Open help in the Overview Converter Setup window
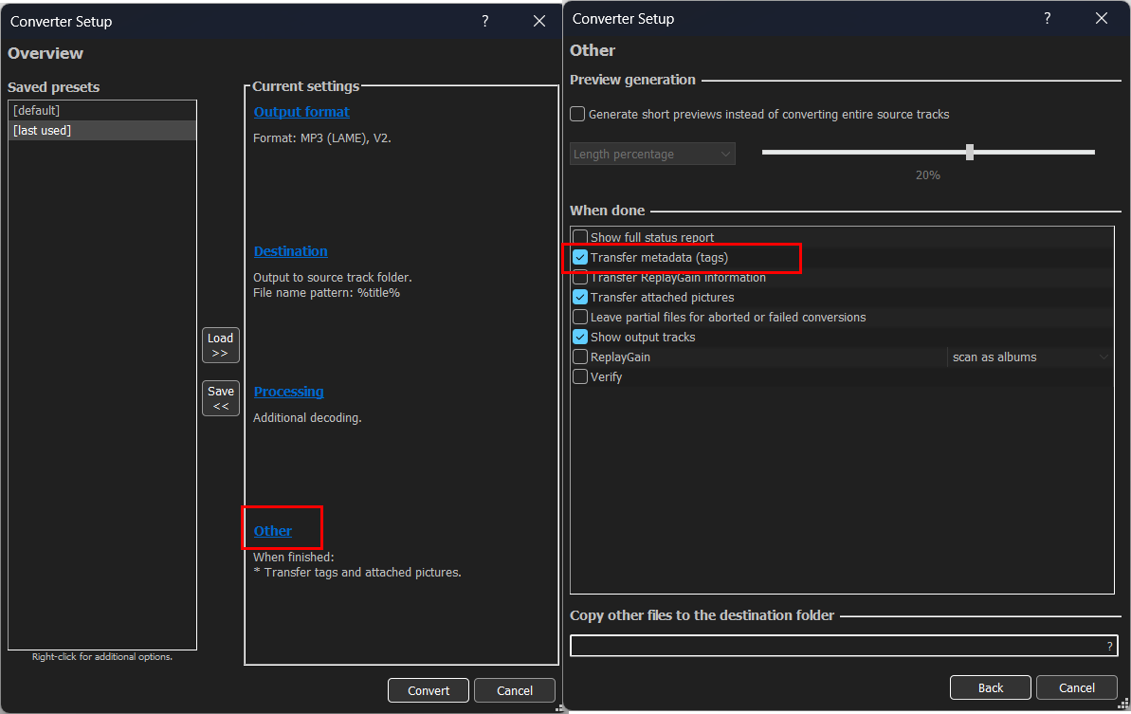Image resolution: width=1131 pixels, height=714 pixels. (x=485, y=21)
